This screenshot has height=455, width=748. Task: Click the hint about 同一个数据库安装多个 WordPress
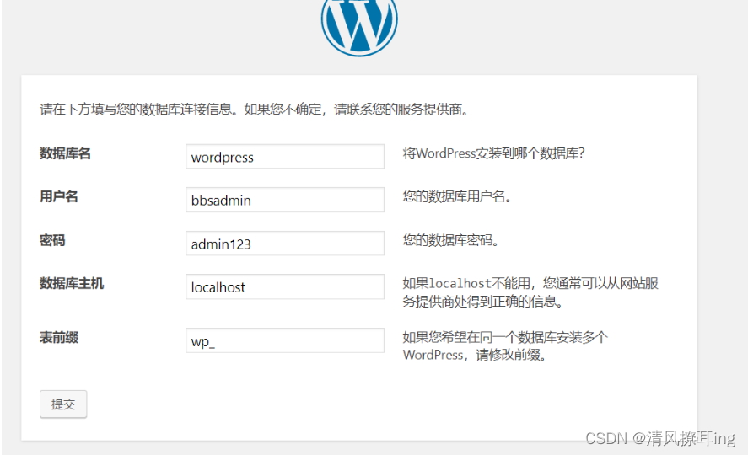coord(505,346)
